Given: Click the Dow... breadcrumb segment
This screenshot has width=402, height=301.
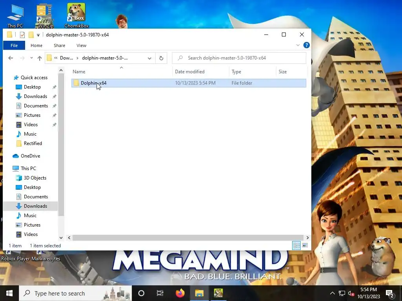Looking at the screenshot, I should click(x=66, y=58).
